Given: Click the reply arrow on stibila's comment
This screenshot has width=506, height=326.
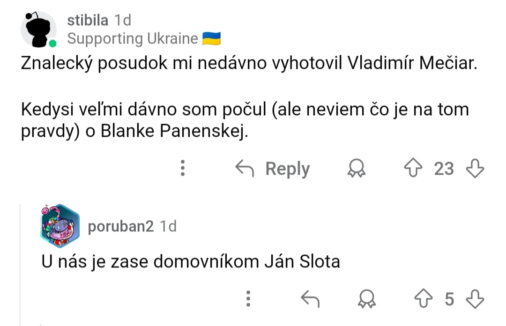Looking at the screenshot, I should [244, 169].
